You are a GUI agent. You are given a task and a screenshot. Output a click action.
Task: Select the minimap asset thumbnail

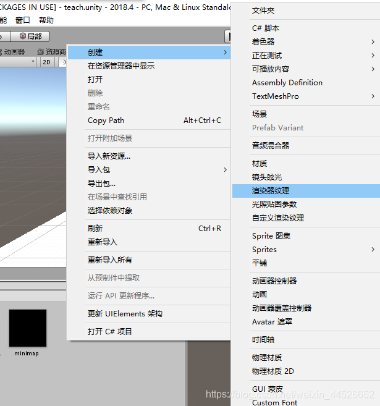tap(28, 328)
